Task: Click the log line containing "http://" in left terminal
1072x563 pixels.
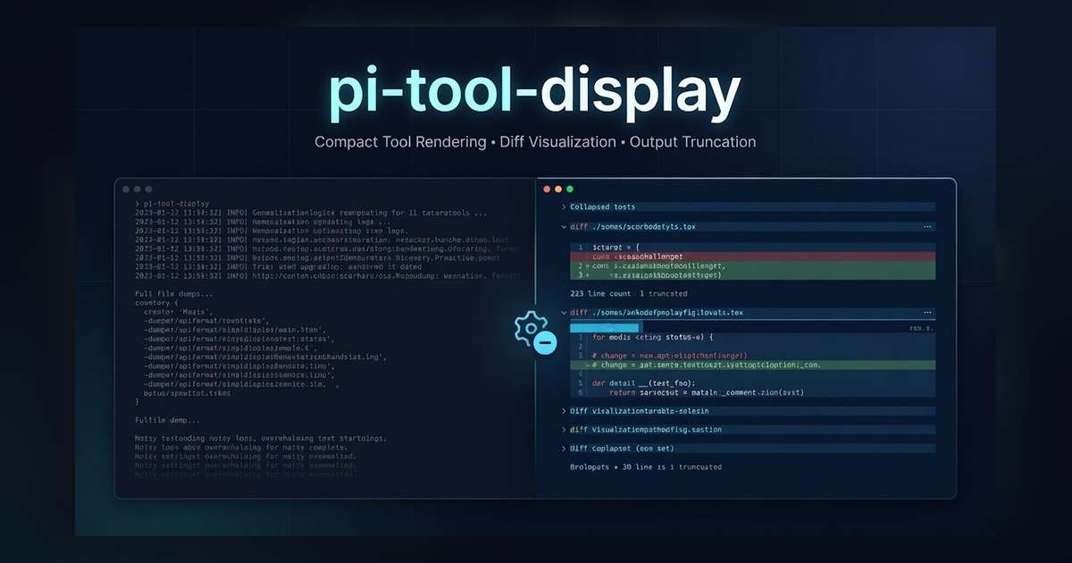Action: (326, 276)
